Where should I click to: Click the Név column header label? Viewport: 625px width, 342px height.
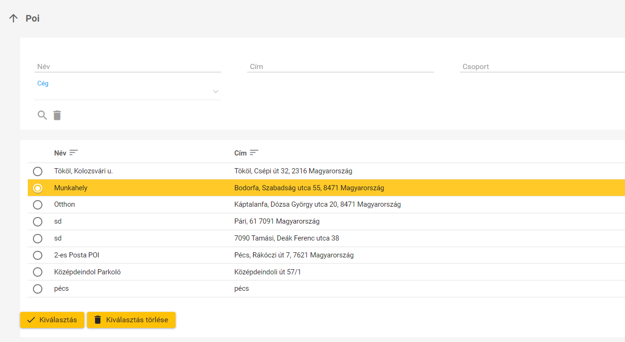60,153
